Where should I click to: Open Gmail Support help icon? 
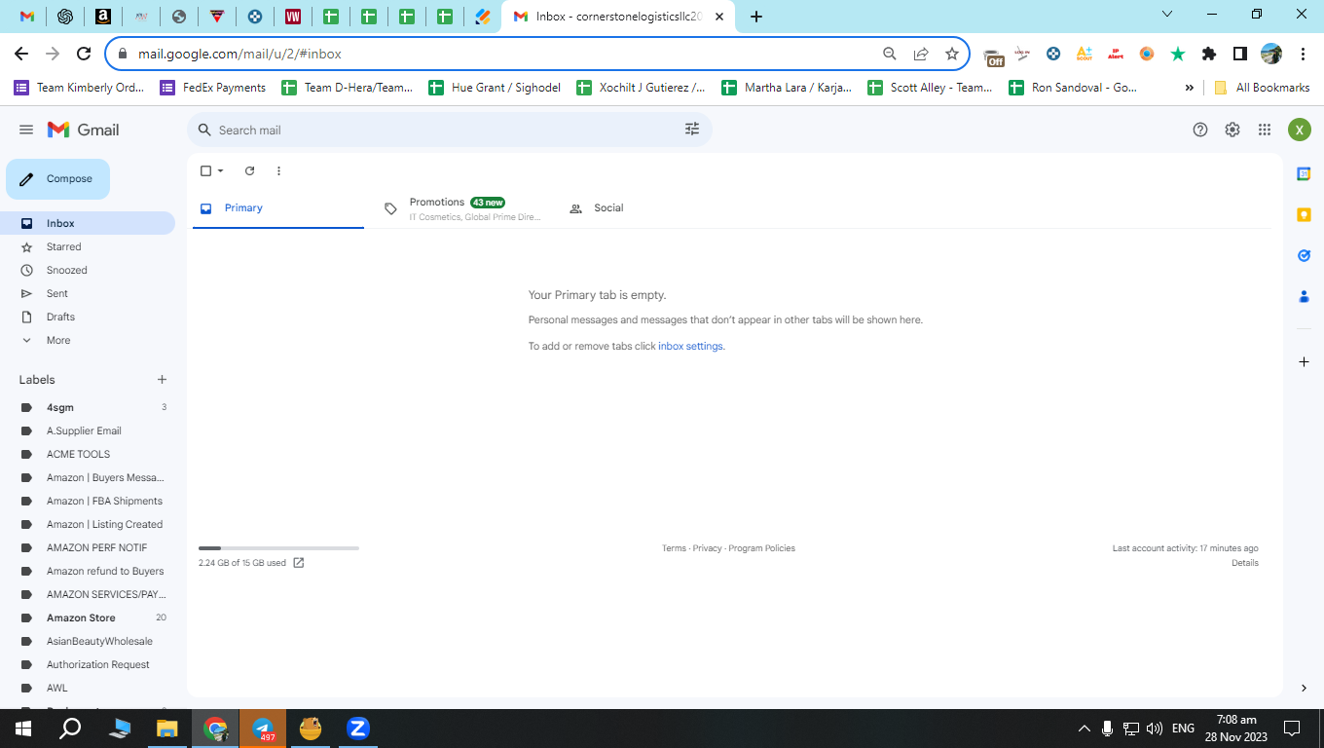coord(1200,130)
